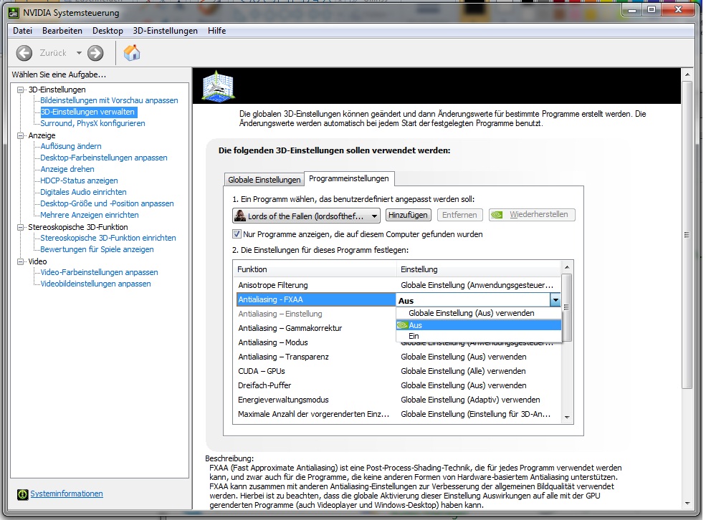Screen dimensions: 706x520
Task: Open the Bearbeiten menu
Action: tap(62, 31)
